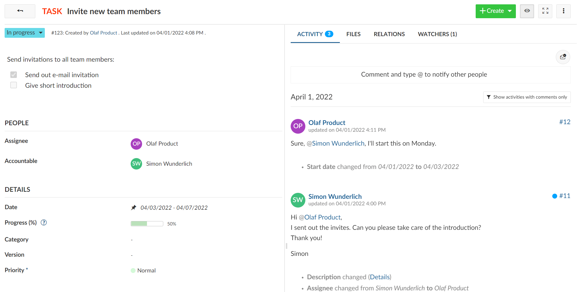Open the Watchers tab
The width and height of the screenshot is (577, 292).
point(437,34)
